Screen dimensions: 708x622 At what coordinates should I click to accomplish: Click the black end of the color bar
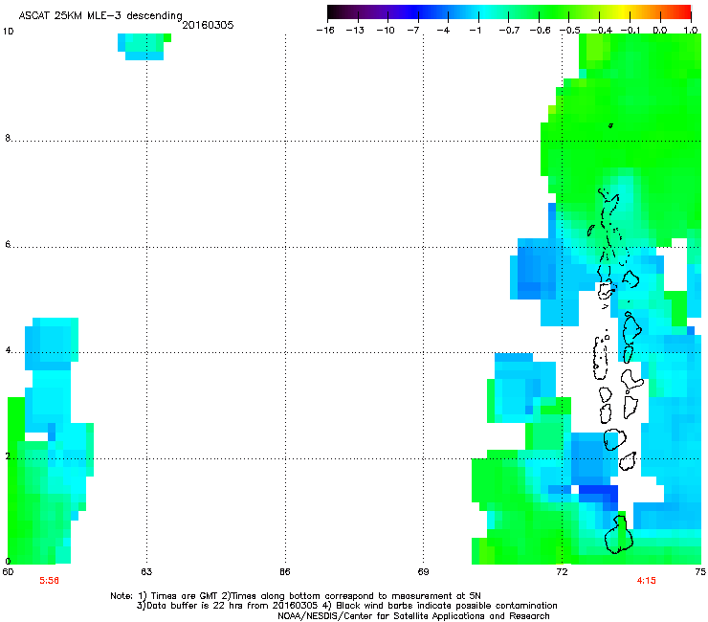pos(335,11)
